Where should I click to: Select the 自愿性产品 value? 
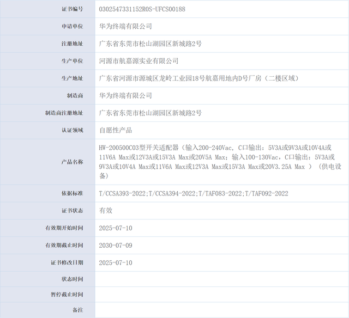pyautogui.click(x=116, y=130)
